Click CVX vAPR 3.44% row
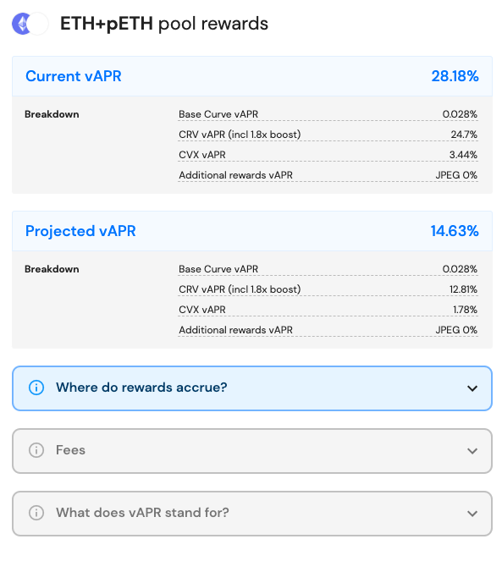Screen dimensions: 502x561 [x=328, y=155]
